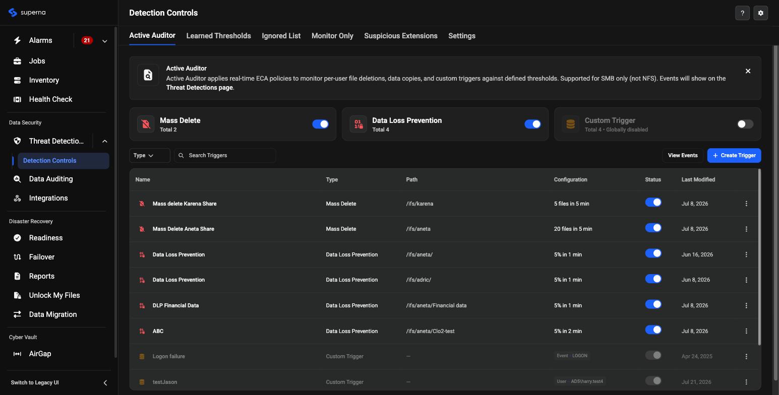Open actions menu for testJason

click(746, 382)
